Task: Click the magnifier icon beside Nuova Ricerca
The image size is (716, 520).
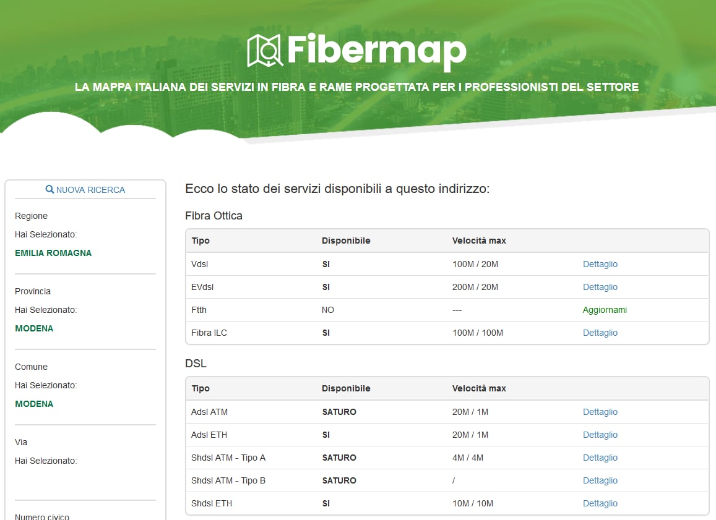Action: pyautogui.click(x=50, y=189)
